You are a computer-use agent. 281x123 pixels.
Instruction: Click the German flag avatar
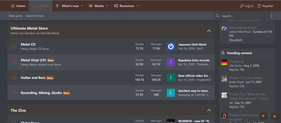click(224, 62)
